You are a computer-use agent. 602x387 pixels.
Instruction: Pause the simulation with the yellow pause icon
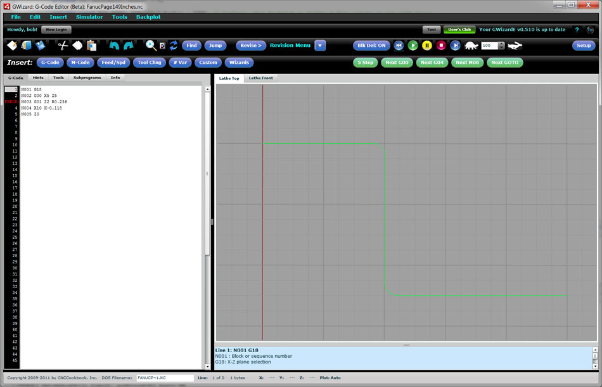pyautogui.click(x=426, y=45)
